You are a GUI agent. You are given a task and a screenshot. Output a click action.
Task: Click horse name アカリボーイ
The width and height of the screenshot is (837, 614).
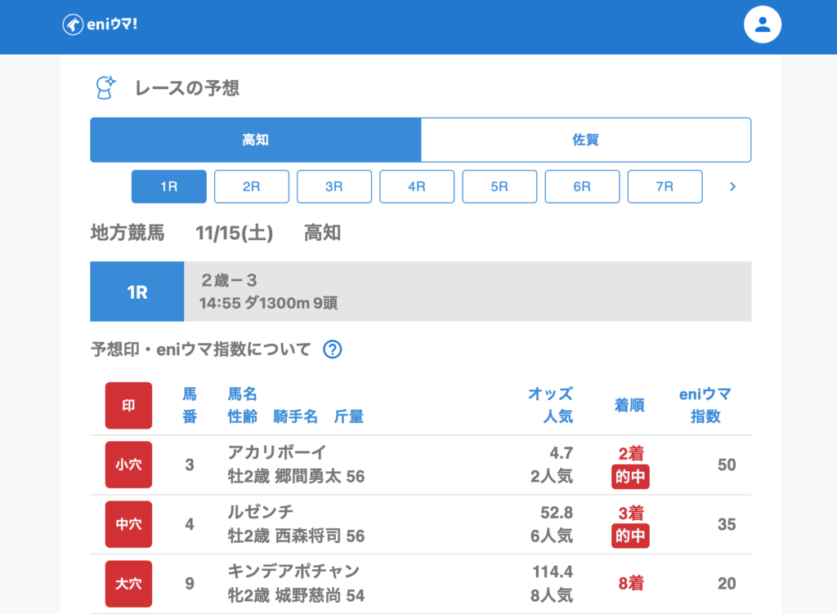[x=276, y=453]
